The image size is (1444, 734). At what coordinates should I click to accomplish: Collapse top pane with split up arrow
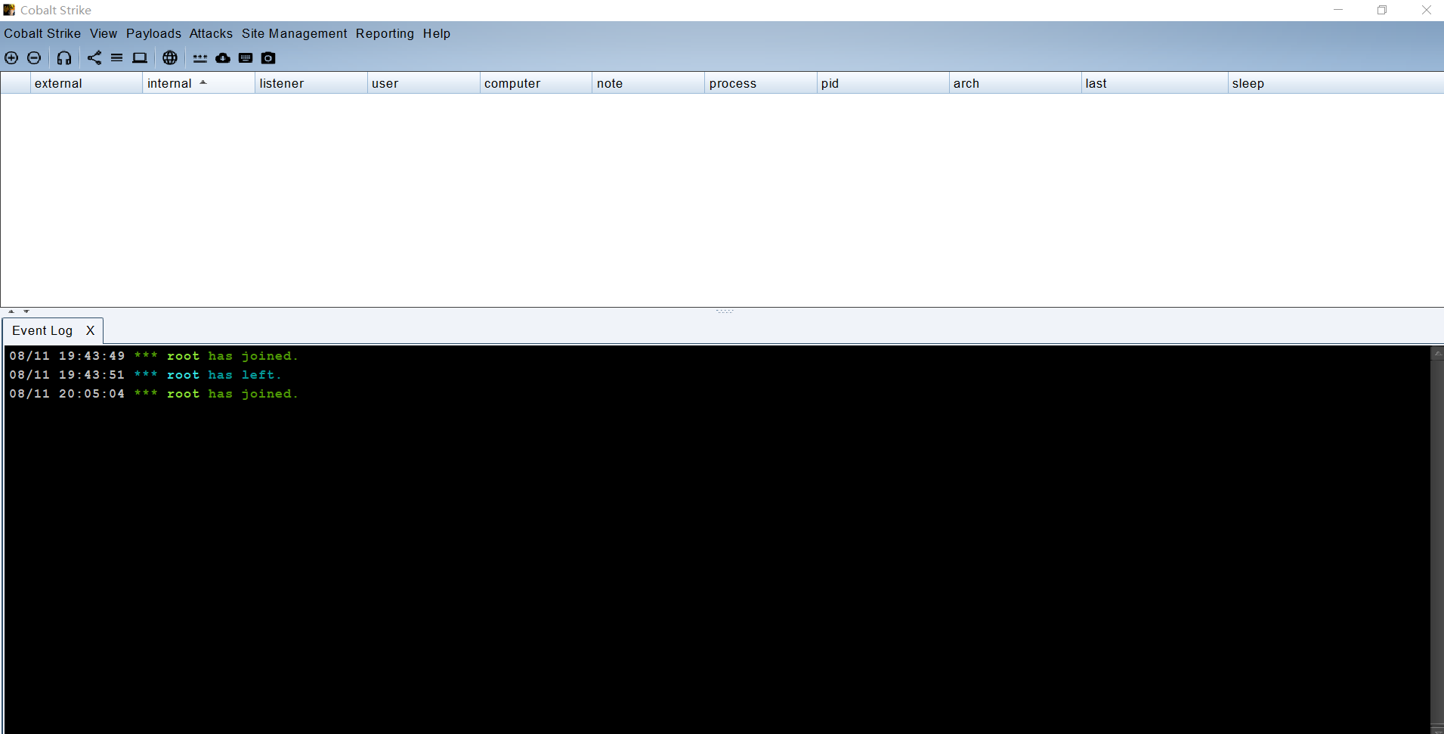point(11,311)
